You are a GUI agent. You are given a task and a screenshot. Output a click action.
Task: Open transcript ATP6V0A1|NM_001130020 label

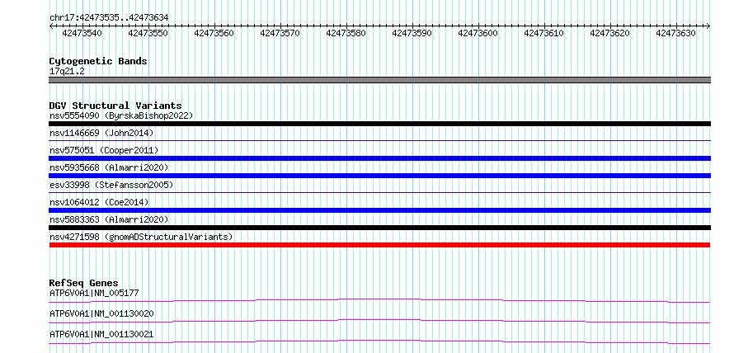101,313
